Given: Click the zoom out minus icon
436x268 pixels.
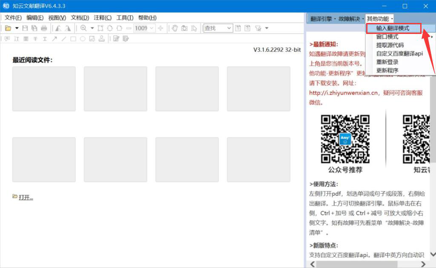Looking at the screenshot, I should tap(129, 28).
